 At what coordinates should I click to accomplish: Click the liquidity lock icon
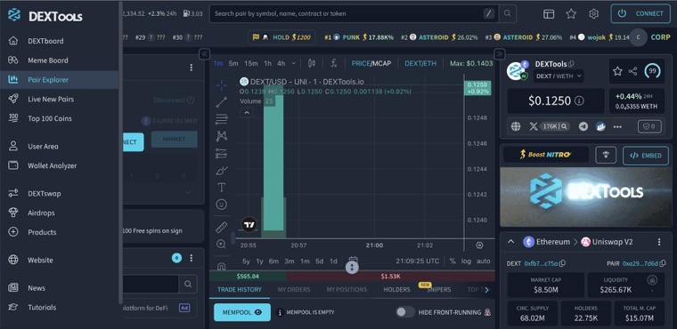tap(652, 280)
